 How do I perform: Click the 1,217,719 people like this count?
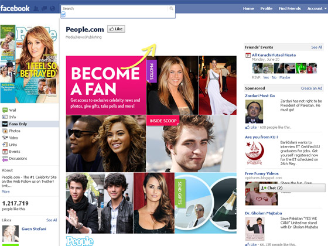pos(15,206)
